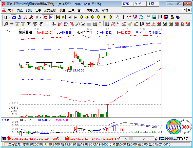This screenshot has width=193, height=148.
Task: Open the 工具 menu
Action: click(x=71, y=10)
